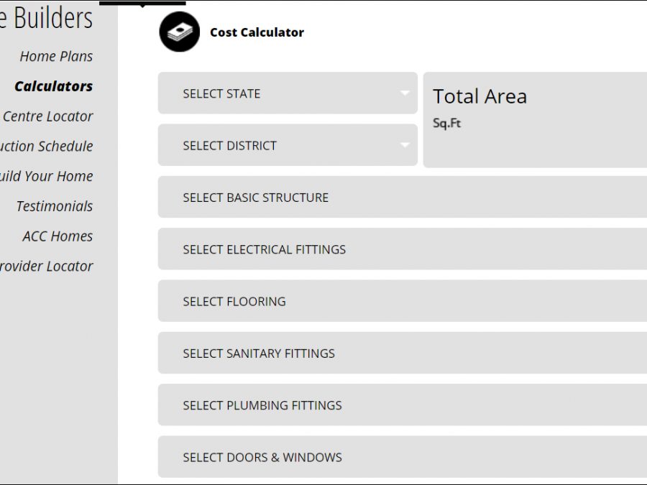
Task: Open the Construction Schedule link
Action: click(x=47, y=147)
